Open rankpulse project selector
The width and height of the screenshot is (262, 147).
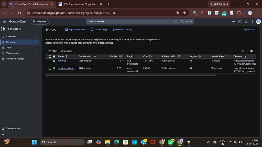(40, 21)
